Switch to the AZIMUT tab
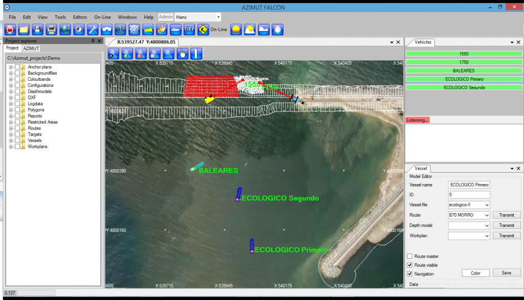Screen dimensions: 524x300 (x=31, y=48)
